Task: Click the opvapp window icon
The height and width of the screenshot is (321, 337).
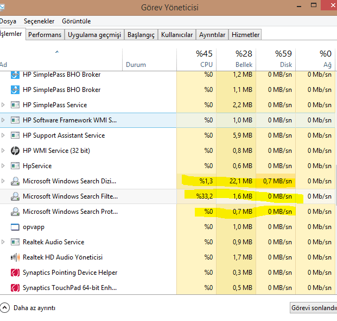Action: pyautogui.click(x=15, y=227)
